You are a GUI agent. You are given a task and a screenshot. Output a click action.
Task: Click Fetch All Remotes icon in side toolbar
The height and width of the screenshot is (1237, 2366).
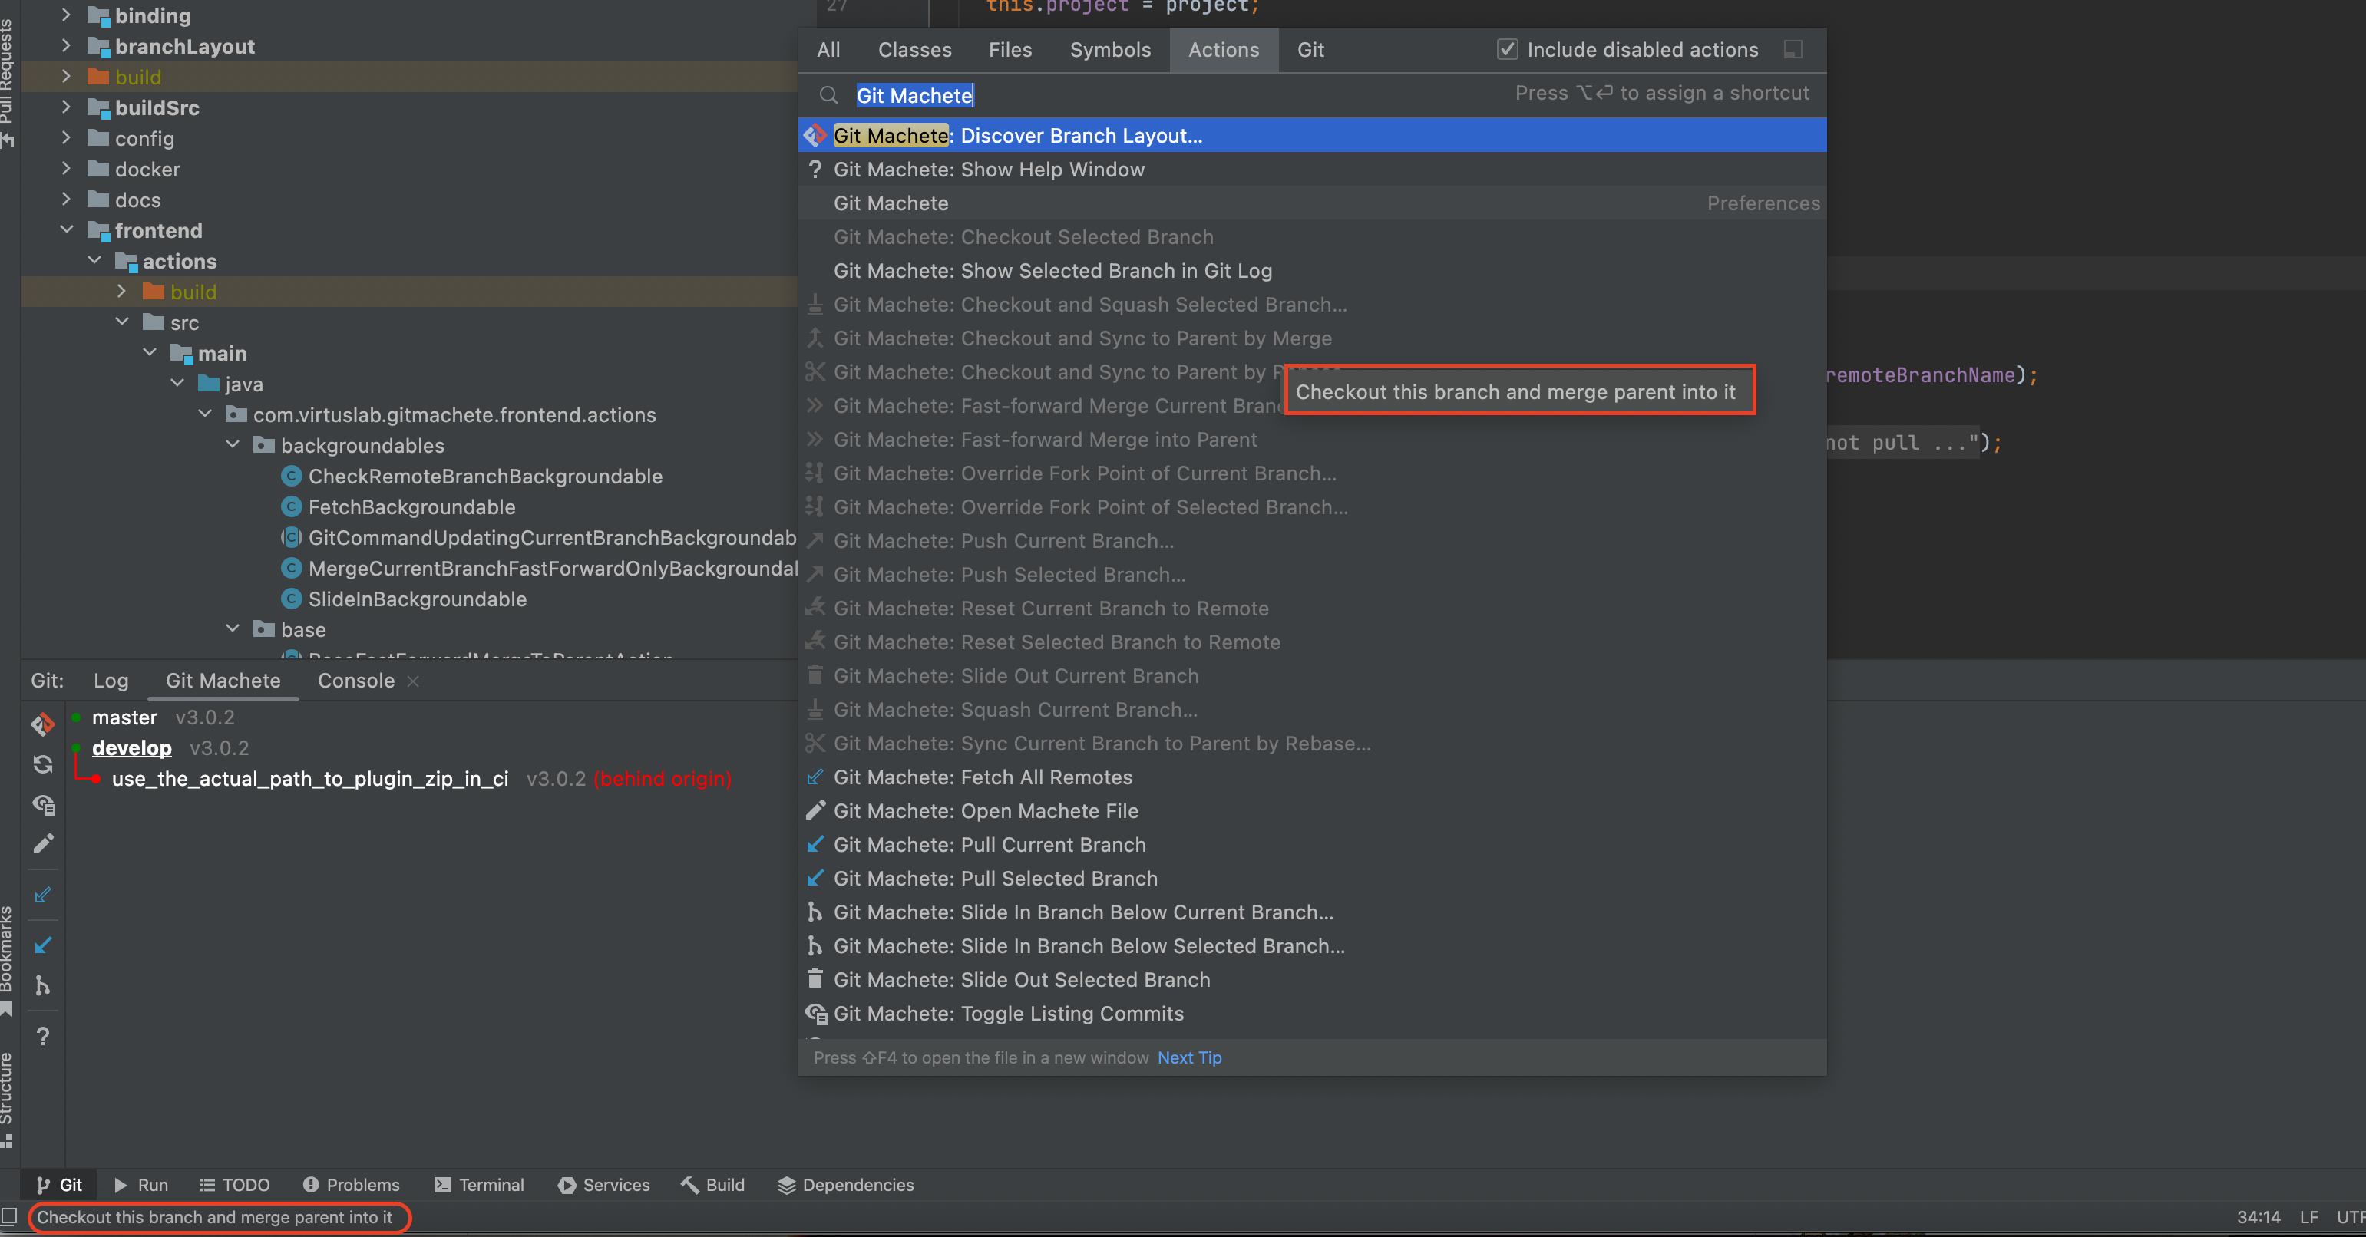pos(42,895)
